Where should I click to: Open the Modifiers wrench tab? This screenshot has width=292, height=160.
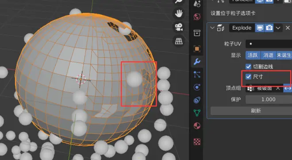pos(197,61)
